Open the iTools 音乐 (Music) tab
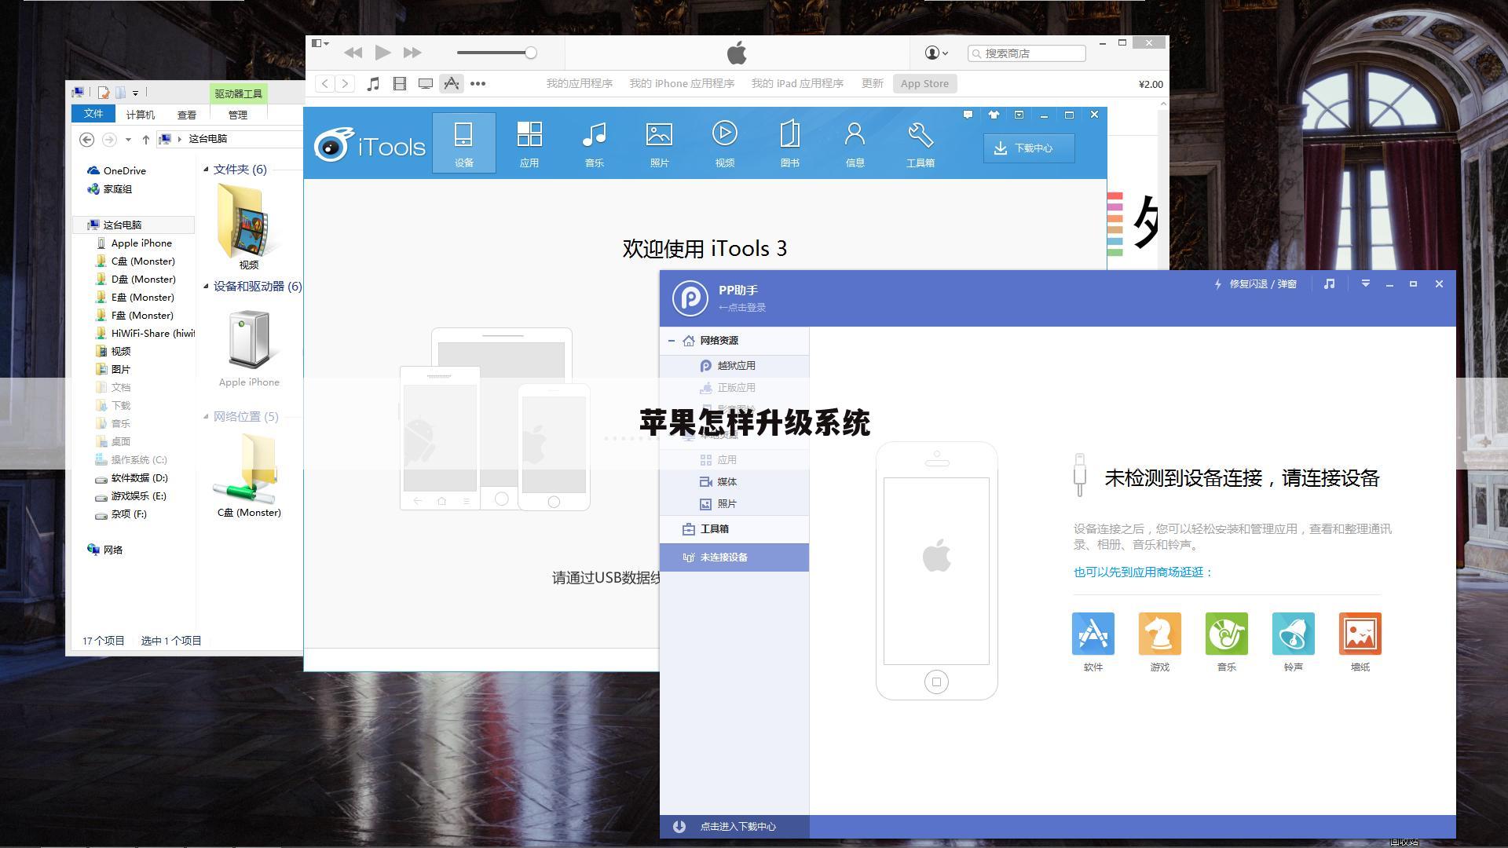Screen dimensions: 1508x848 (x=595, y=143)
